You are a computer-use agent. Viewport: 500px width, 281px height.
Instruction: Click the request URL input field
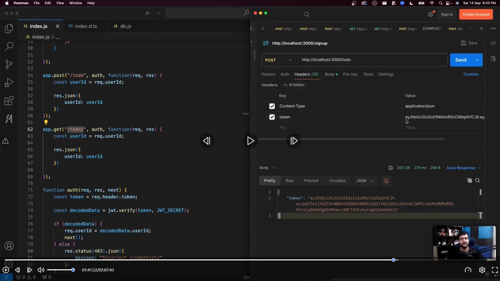click(x=372, y=60)
